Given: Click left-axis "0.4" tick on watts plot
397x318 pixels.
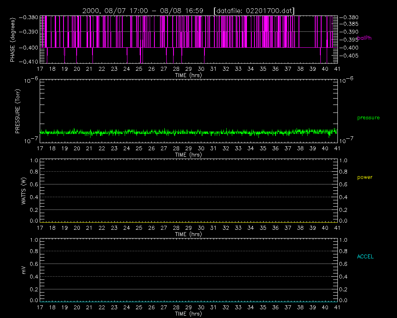Looking at the screenshot, I should tap(34, 197).
